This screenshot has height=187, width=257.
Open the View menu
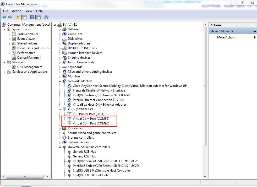(x=29, y=11)
